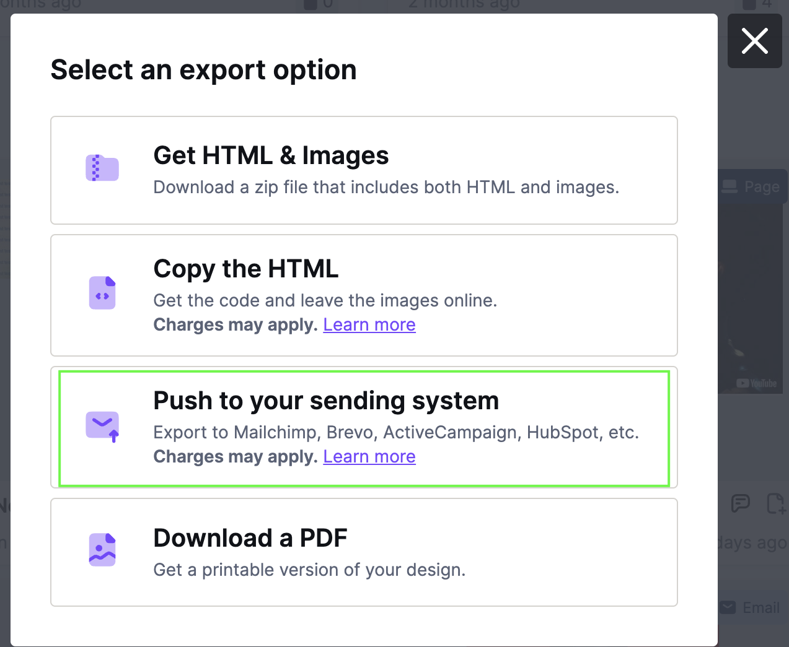
Task: Click the image file icon for PDF download
Action: point(102,550)
